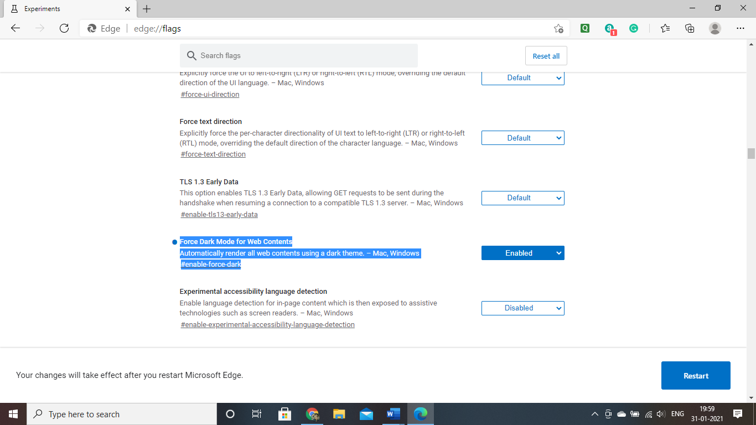The height and width of the screenshot is (425, 756).
Task: Open the Force text direction dropdown
Action: [x=523, y=138]
